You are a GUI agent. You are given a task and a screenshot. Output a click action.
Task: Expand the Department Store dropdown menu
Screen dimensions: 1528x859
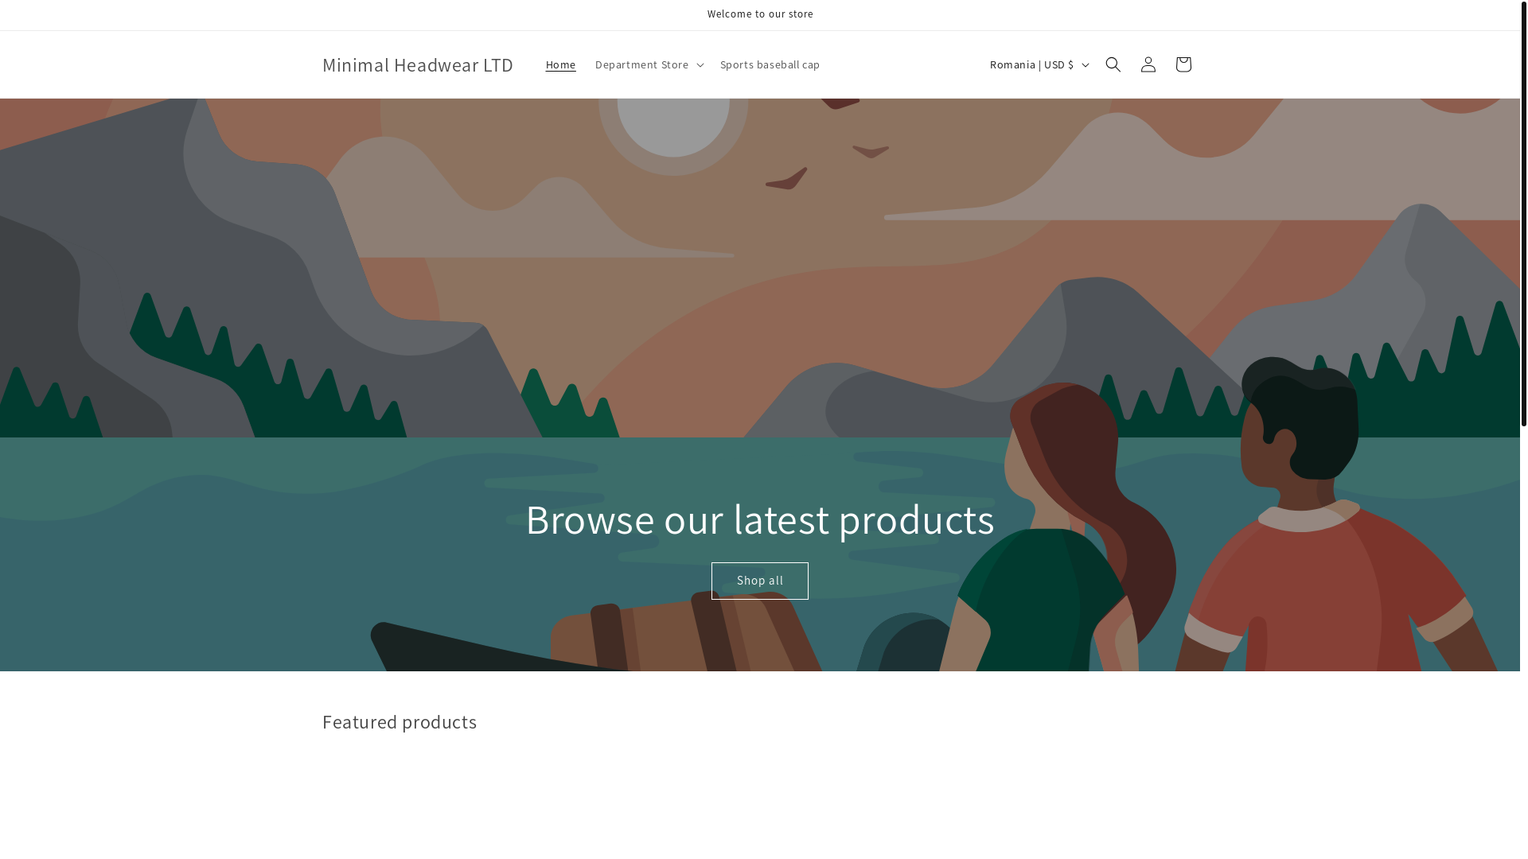649,64
